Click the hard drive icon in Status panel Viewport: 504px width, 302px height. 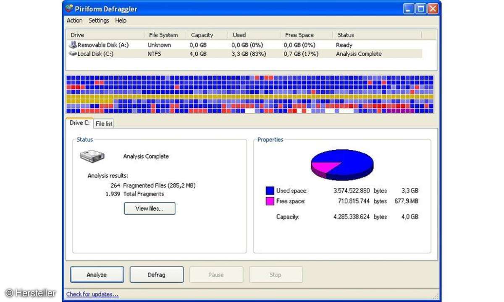(x=92, y=156)
